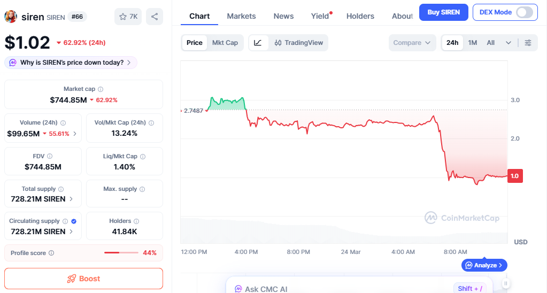Viewport: 547px width, 293px height.
Task: Click the Liq/Mkt Cap info icon
Action: [143, 157]
